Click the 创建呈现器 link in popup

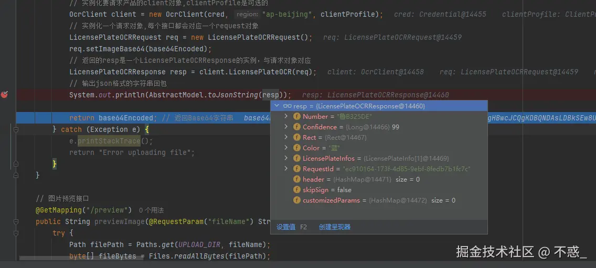tap(335, 227)
